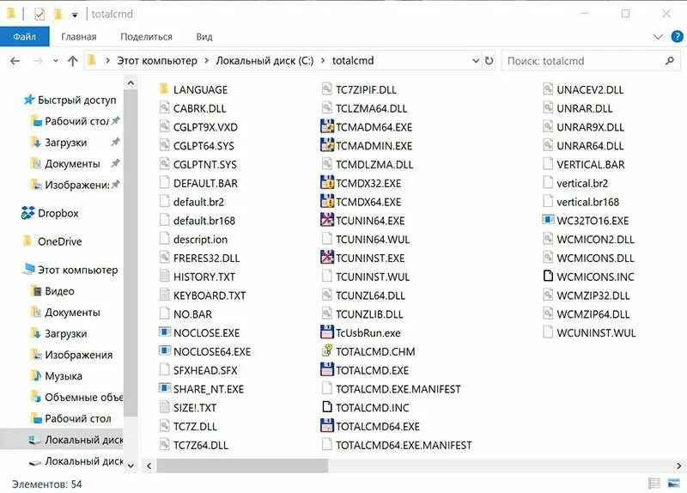The height and width of the screenshot is (493, 687).
Task: Select the TOTALCMD.INC file icon
Action: tap(327, 407)
